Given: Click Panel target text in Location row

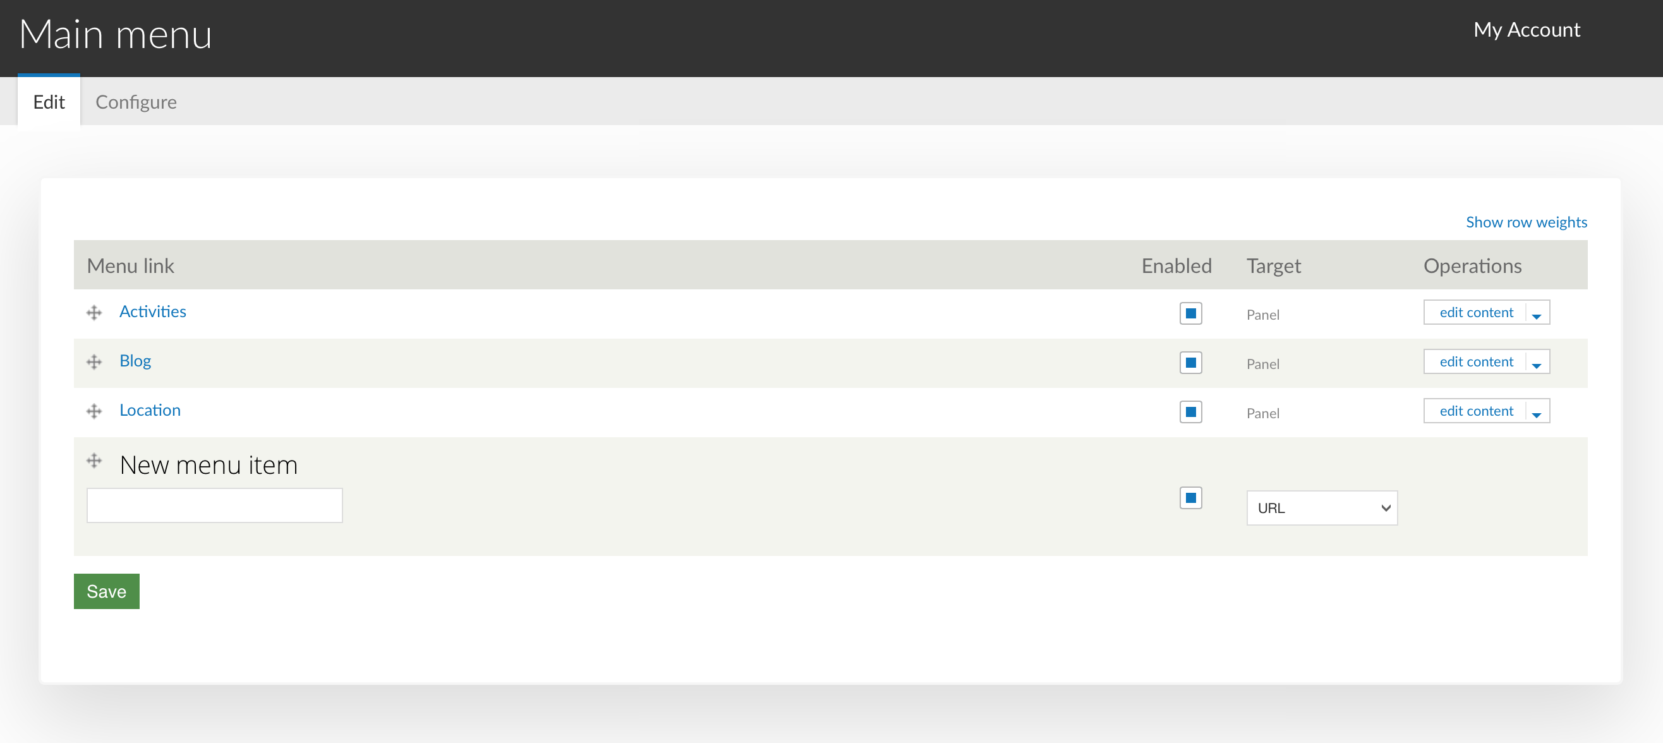Looking at the screenshot, I should click(x=1263, y=413).
